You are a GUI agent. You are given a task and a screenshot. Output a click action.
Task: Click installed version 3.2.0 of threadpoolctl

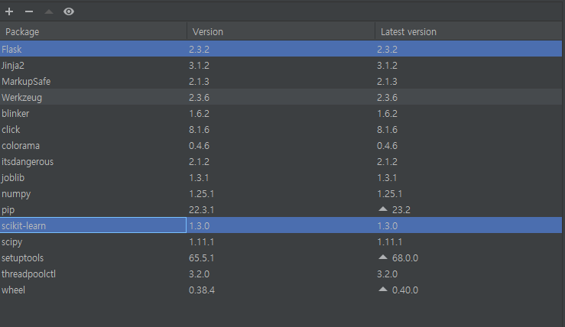click(x=199, y=274)
